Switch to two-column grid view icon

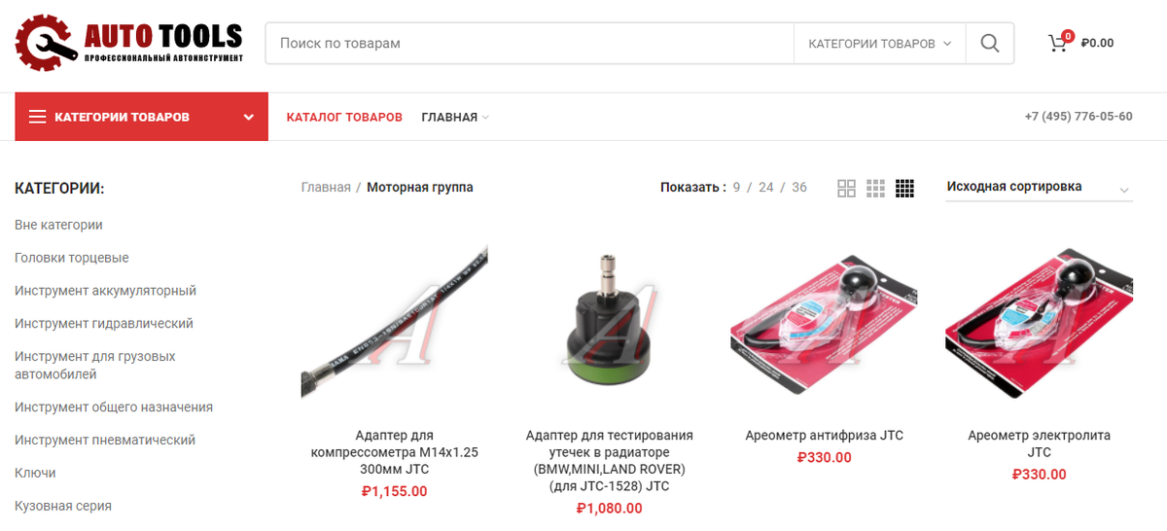846,189
